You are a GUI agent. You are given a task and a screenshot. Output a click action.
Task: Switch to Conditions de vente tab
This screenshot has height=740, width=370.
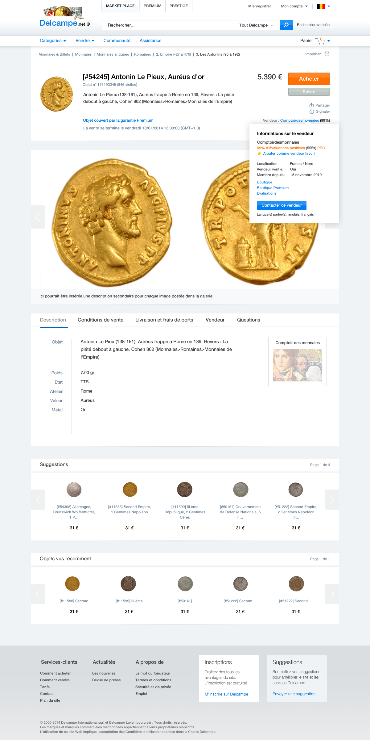[101, 320]
